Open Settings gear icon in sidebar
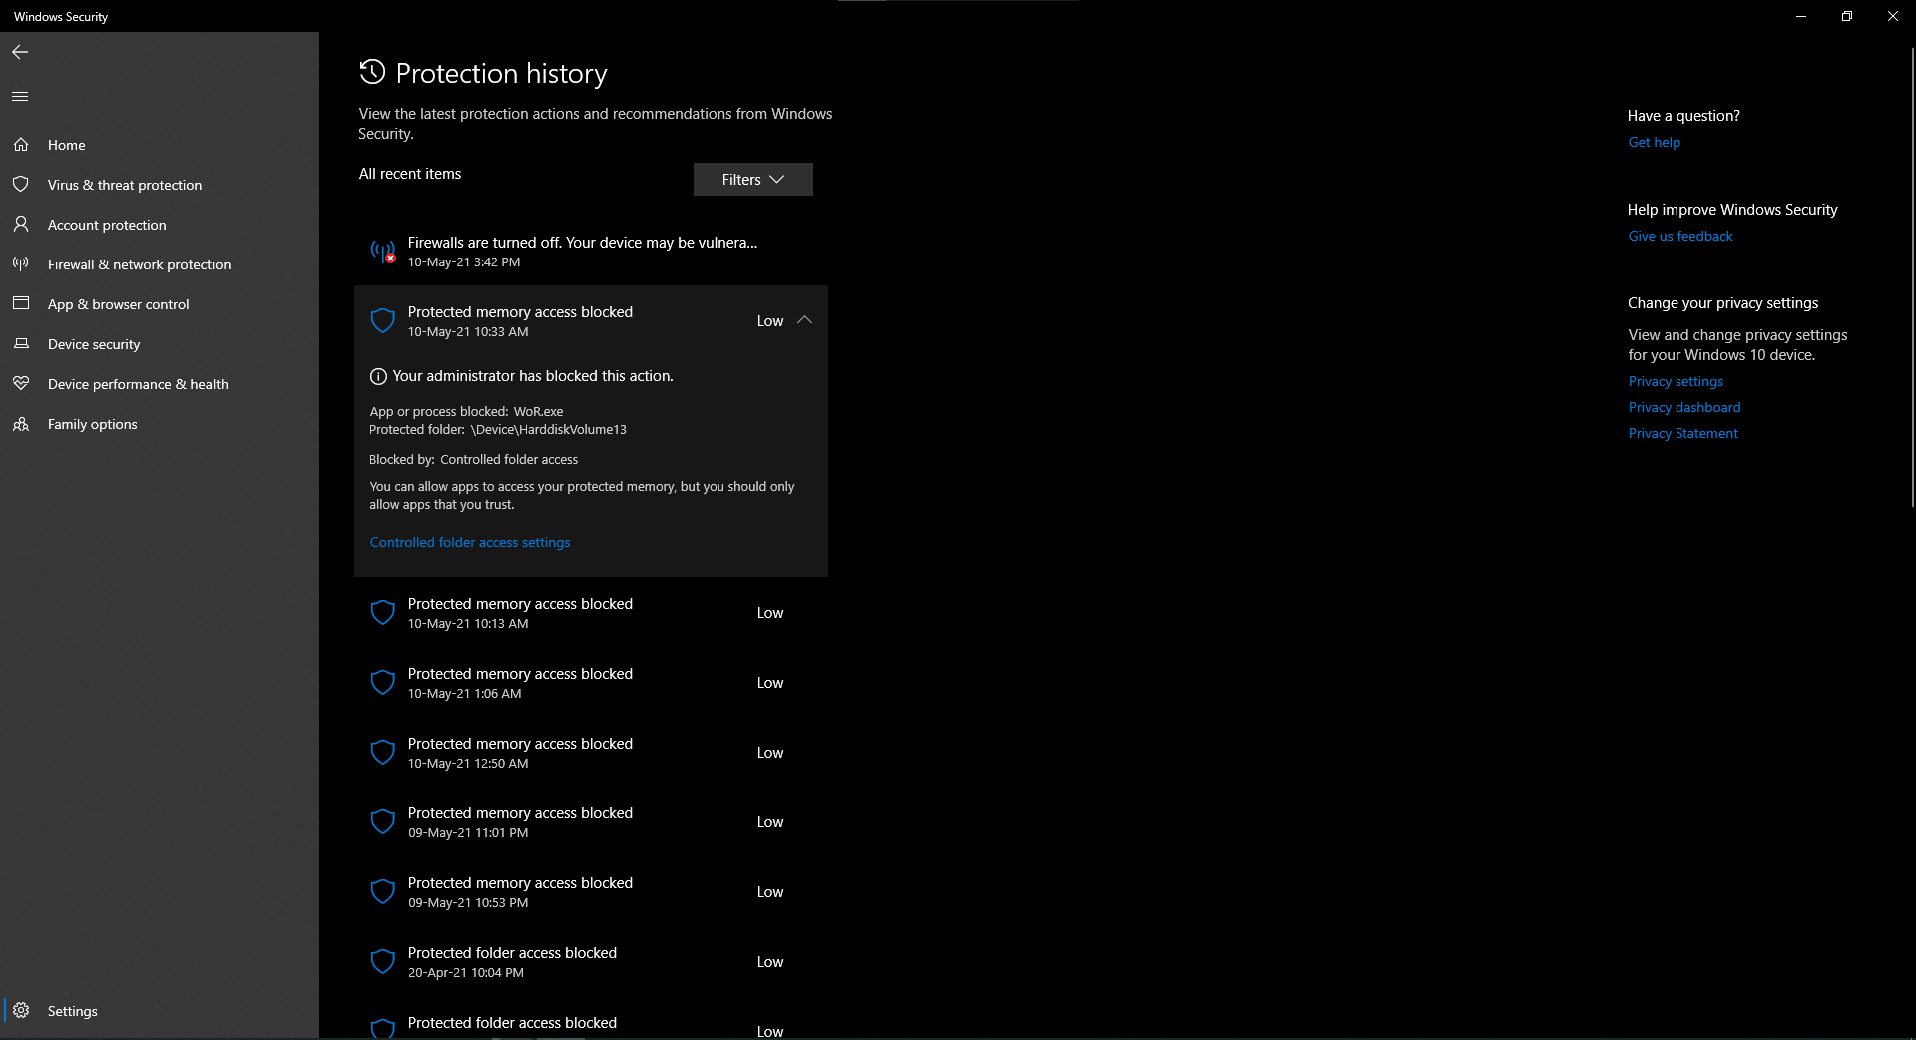 21,1011
